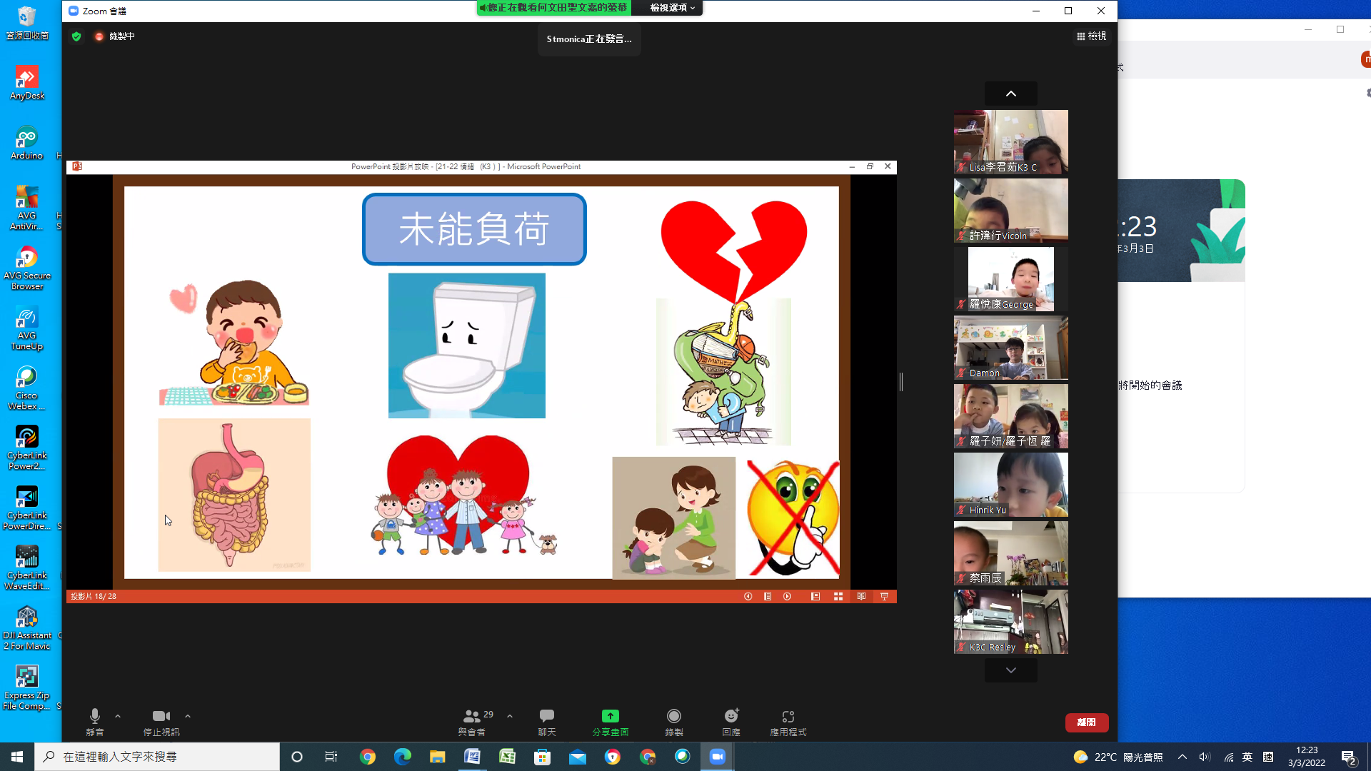Open the view options dropdown at top
Image resolution: width=1371 pixels, height=771 pixels.
(x=672, y=8)
